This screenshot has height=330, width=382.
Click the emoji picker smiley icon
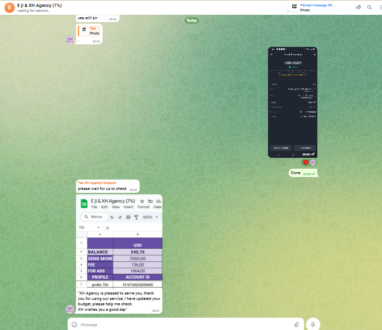75,325
